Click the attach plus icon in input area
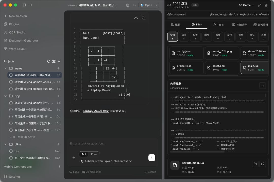 pyautogui.click(x=74, y=158)
